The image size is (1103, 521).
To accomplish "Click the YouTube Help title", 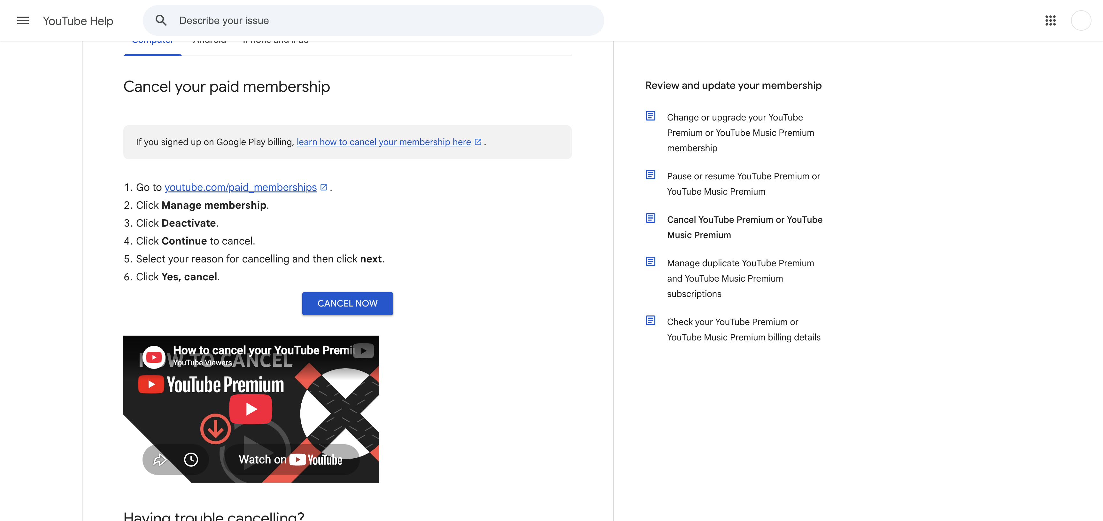I will coord(78,20).
